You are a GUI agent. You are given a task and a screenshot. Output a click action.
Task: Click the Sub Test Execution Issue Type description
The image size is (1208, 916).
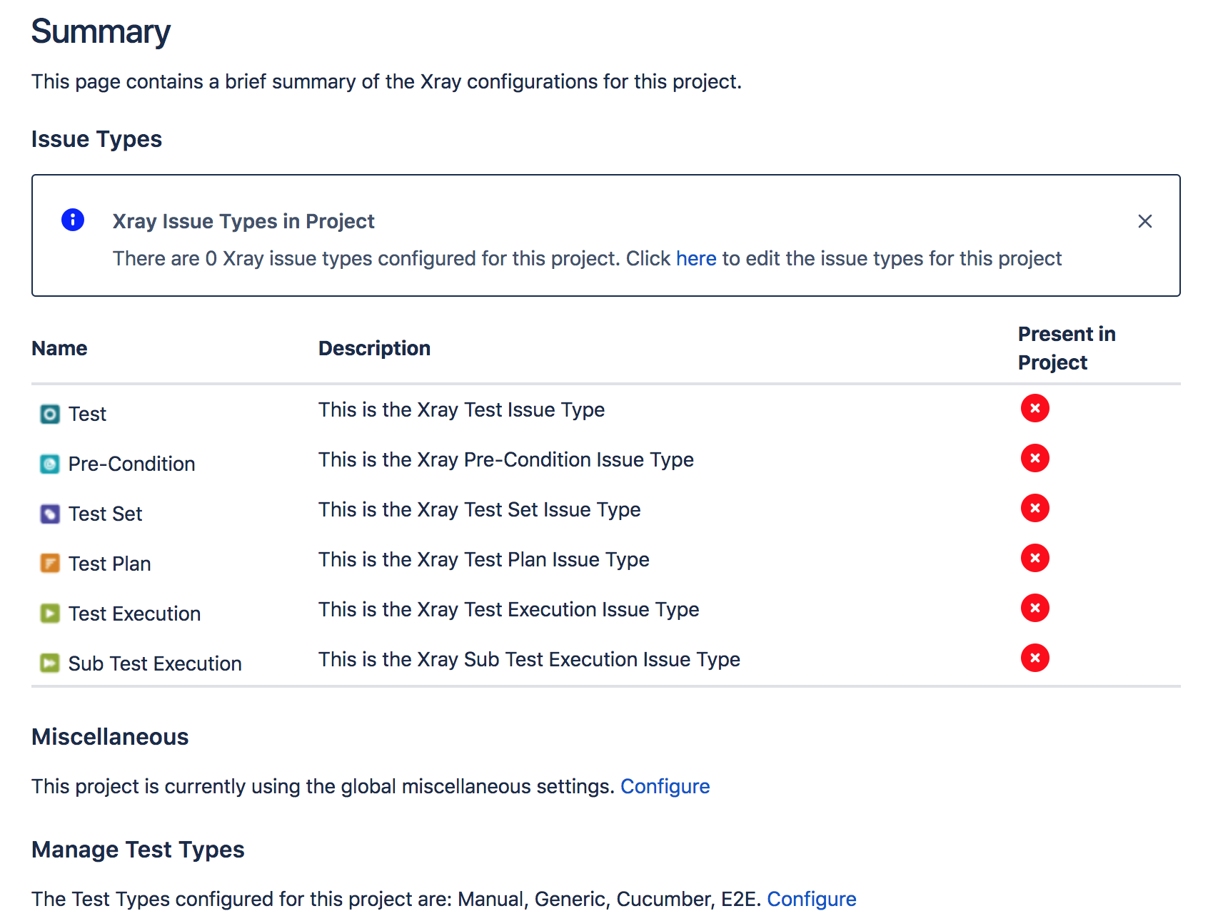530,659
